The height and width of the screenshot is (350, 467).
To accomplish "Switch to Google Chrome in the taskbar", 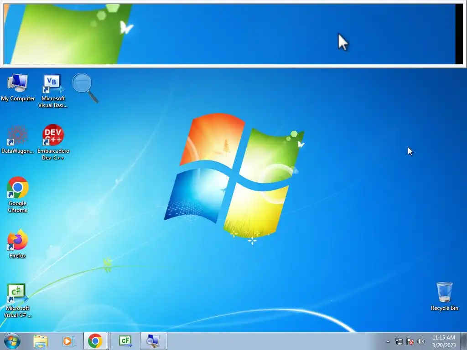I will 95,341.
